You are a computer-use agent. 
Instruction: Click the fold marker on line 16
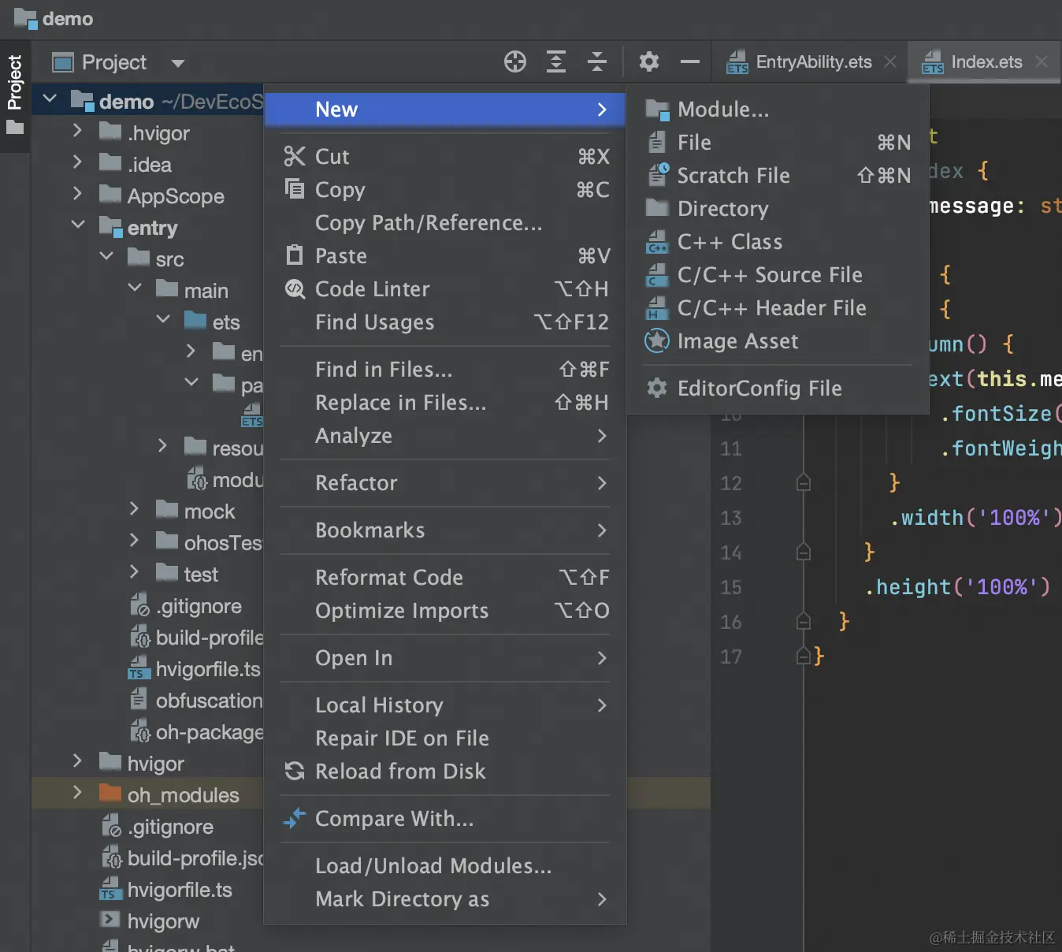pyautogui.click(x=804, y=621)
